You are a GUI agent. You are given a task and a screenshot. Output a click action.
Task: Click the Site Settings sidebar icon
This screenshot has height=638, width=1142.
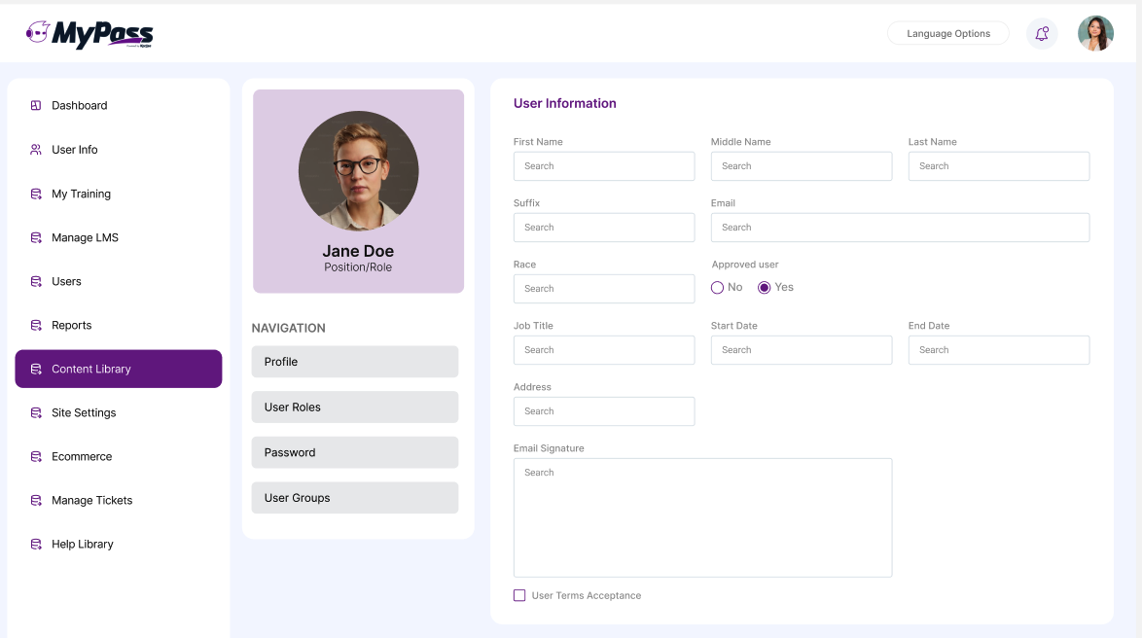36,413
